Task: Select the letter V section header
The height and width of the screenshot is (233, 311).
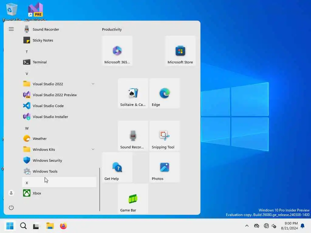Action: click(59, 74)
